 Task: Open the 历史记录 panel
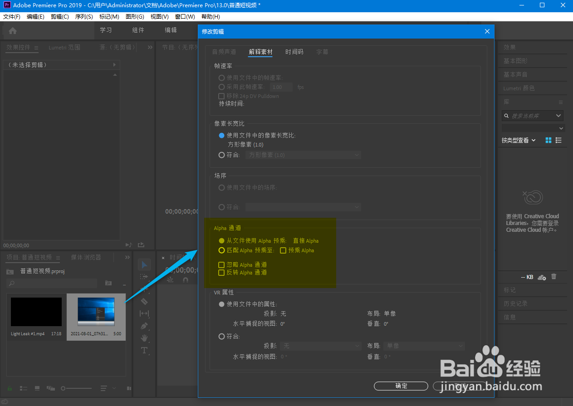coord(515,303)
